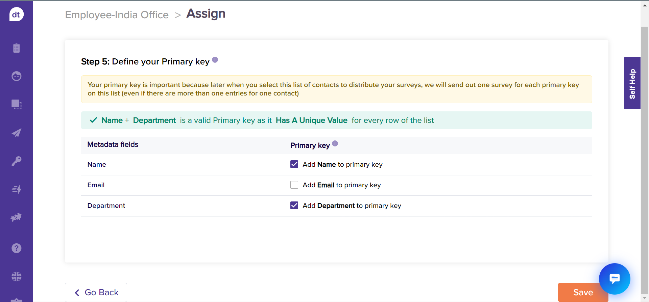Image resolution: width=649 pixels, height=302 pixels.
Task: Open the globe language icon
Action: pyautogui.click(x=16, y=277)
